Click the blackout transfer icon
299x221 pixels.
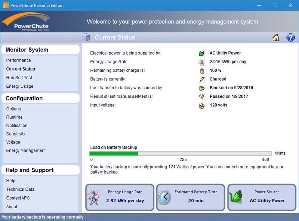pyautogui.click(x=202, y=88)
